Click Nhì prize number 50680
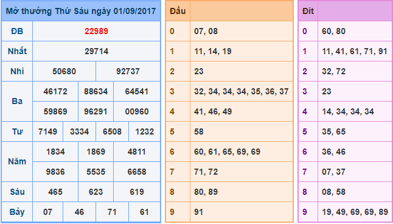Viewport: 393px width, 224px height. pyautogui.click(x=64, y=71)
